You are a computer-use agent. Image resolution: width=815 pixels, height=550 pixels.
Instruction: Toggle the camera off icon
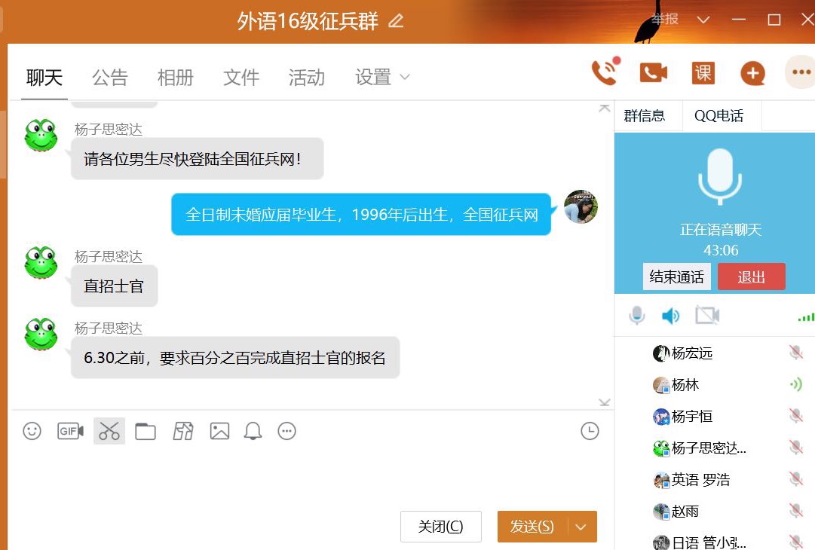706,316
